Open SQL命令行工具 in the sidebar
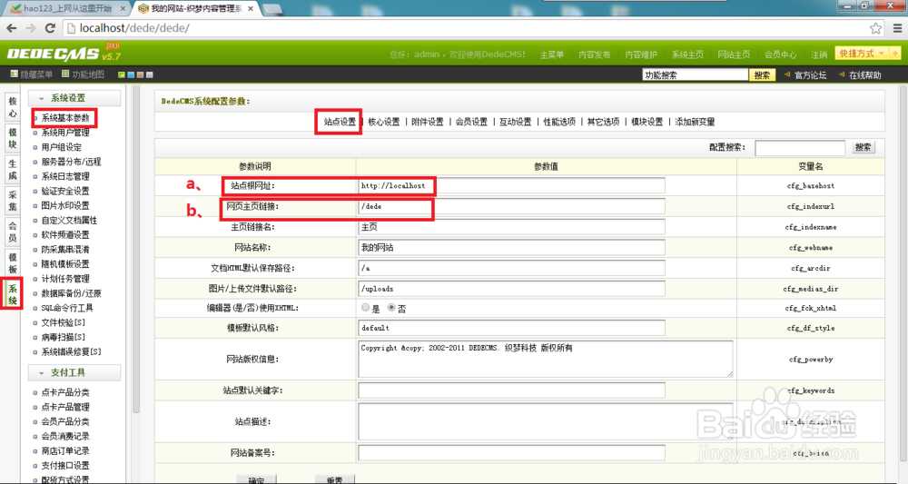The height and width of the screenshot is (484, 908). (x=66, y=308)
